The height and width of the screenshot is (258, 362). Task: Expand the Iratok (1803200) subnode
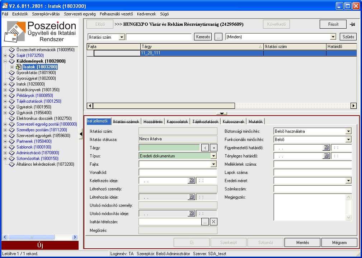(x=12, y=67)
